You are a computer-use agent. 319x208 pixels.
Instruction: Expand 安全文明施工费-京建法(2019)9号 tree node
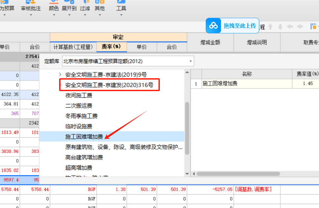(60, 75)
